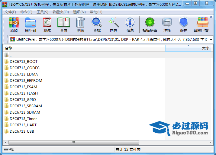Select the DEC6713_EDMA folder
216x155 pixels.
24,74
